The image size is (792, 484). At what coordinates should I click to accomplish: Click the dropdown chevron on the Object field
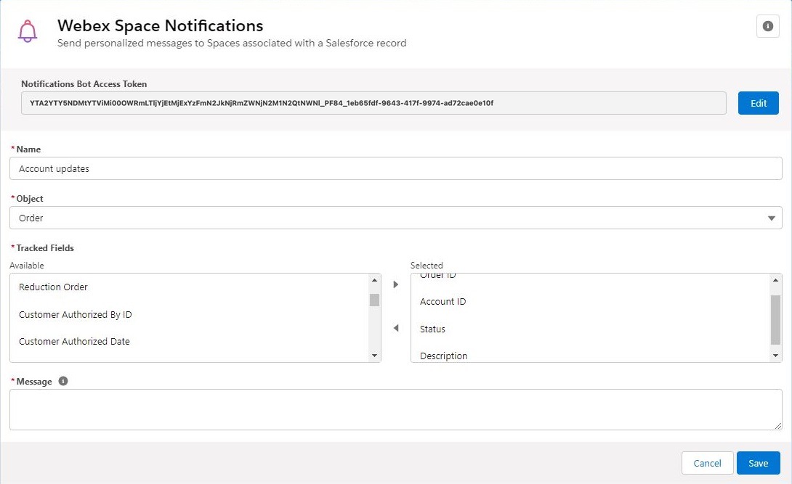point(772,218)
